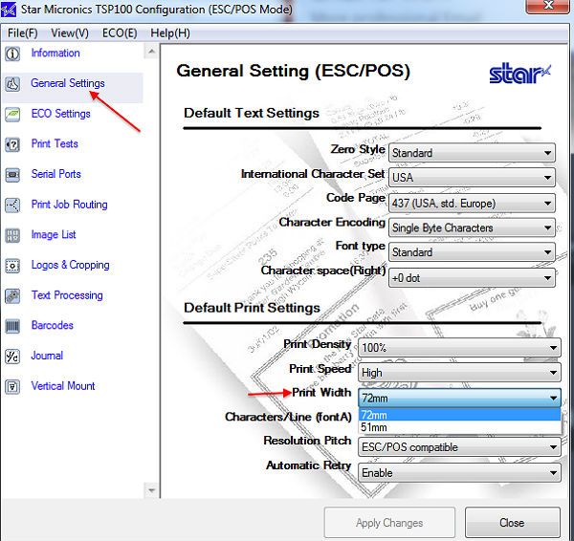
Task: Click the Star Micronics title bar icon
Action: click(9, 10)
